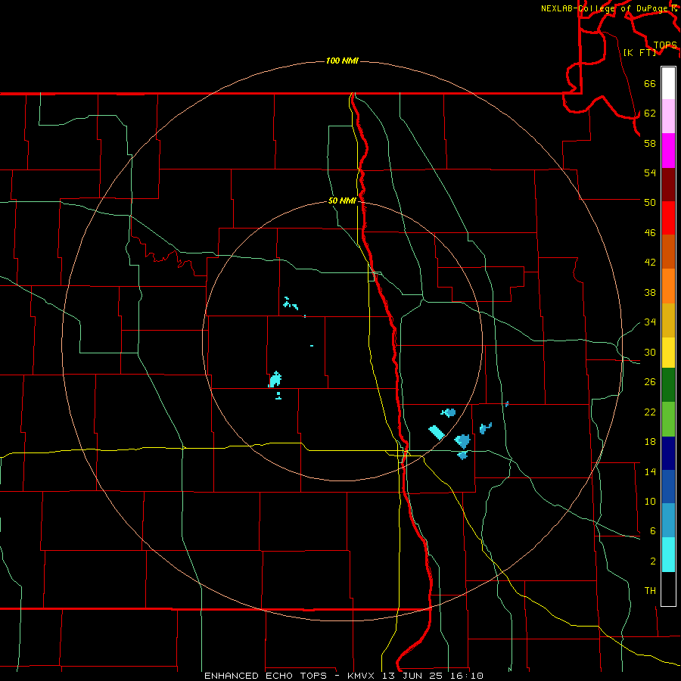Click the "13 JUN 25 16:10" timestamp

click(x=433, y=676)
